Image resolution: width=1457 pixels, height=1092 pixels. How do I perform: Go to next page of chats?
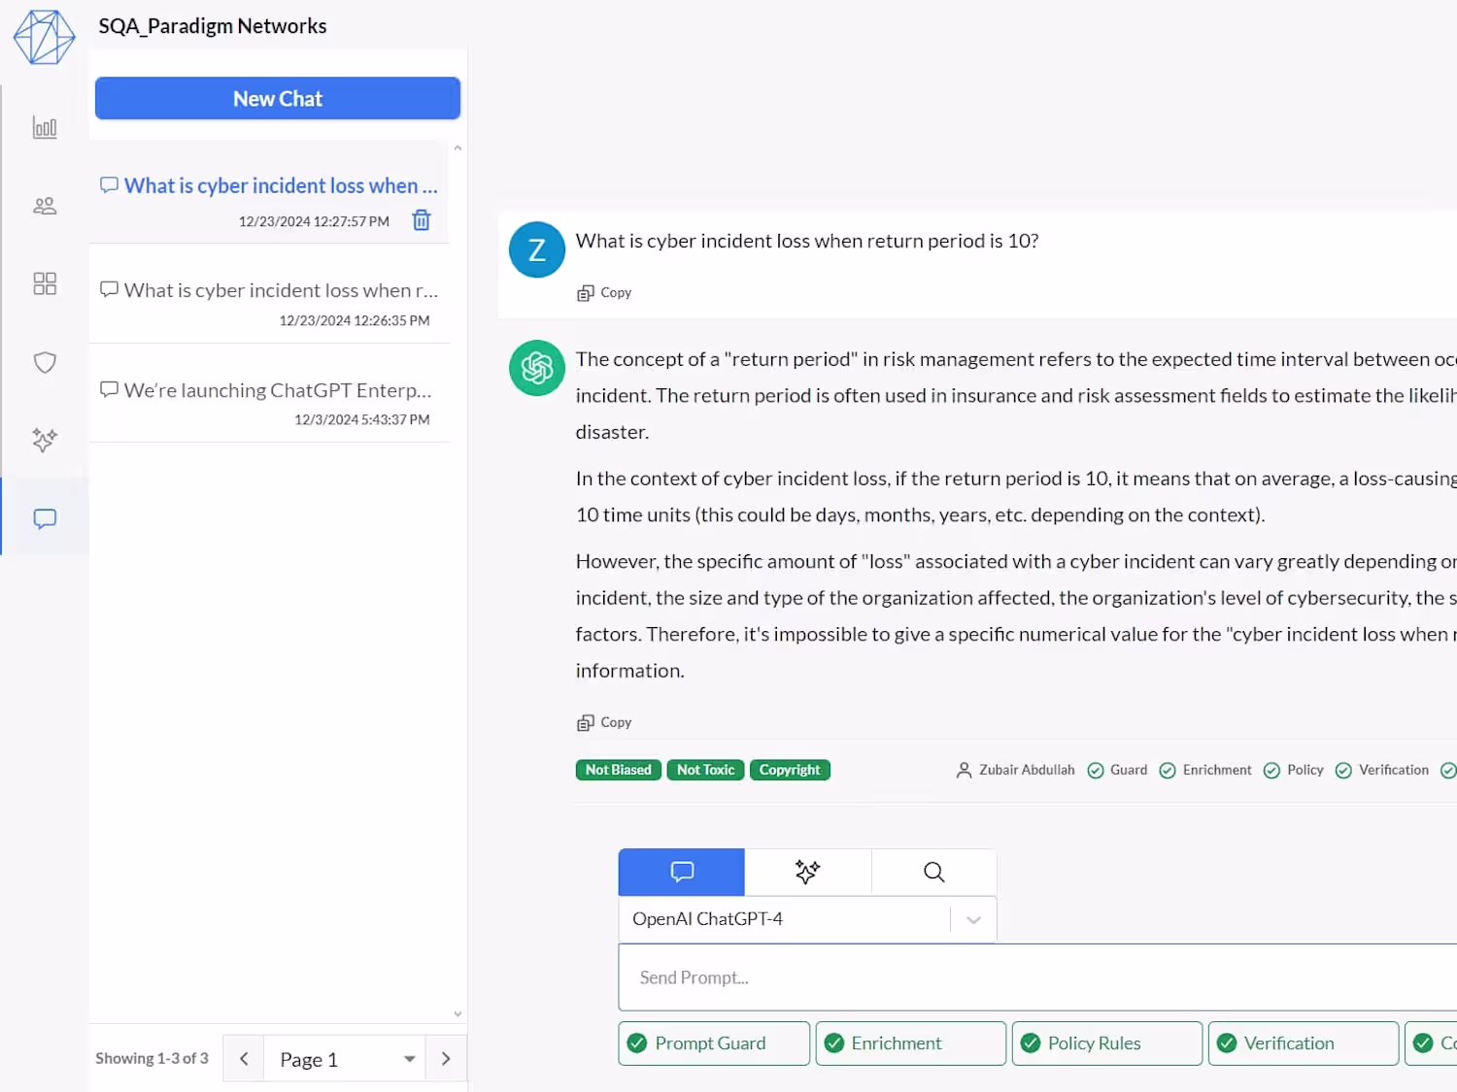coord(446,1059)
